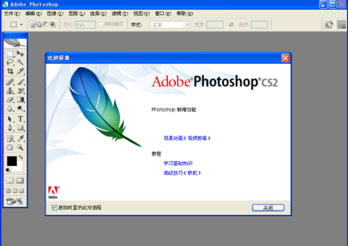Select the Move tool
This screenshot has width=348, height=246.
pos(20,54)
